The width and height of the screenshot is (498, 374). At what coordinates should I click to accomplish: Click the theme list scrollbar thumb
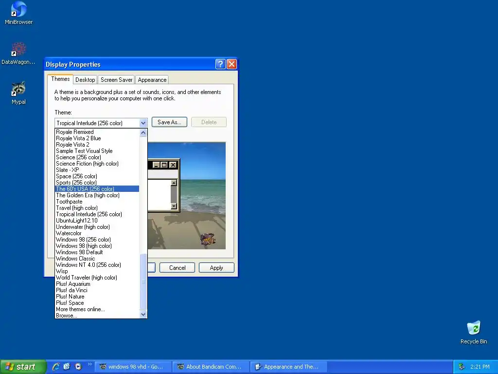pyautogui.click(x=143, y=281)
